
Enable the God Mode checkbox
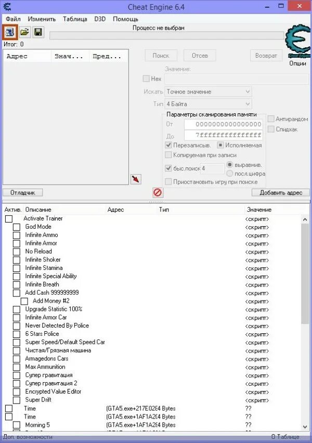[x=17, y=227]
